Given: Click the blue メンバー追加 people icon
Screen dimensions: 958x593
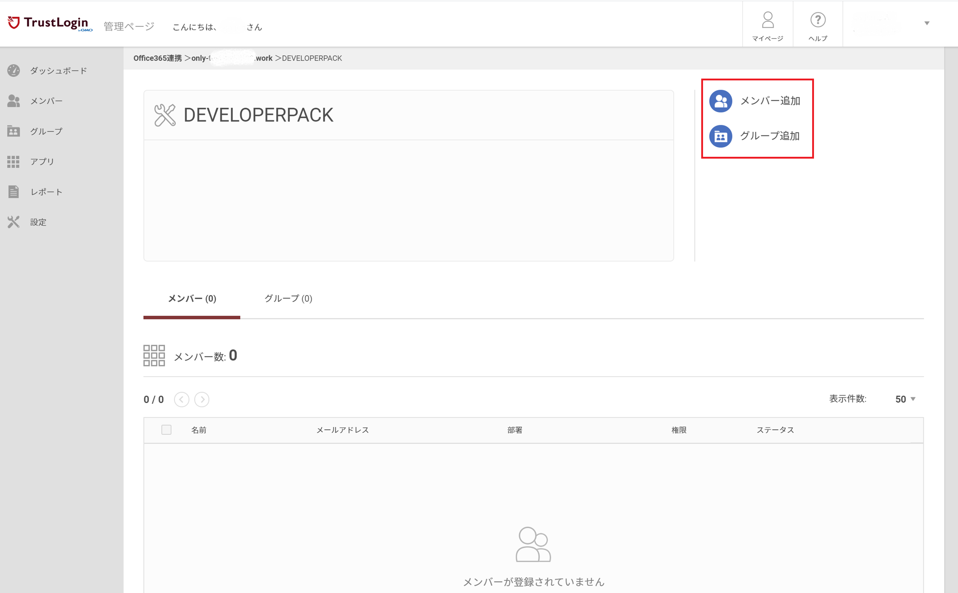Looking at the screenshot, I should (x=721, y=101).
